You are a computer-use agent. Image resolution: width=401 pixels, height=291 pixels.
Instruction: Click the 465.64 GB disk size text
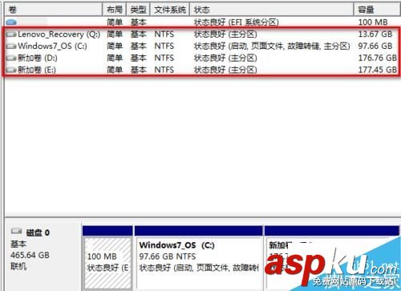point(30,255)
